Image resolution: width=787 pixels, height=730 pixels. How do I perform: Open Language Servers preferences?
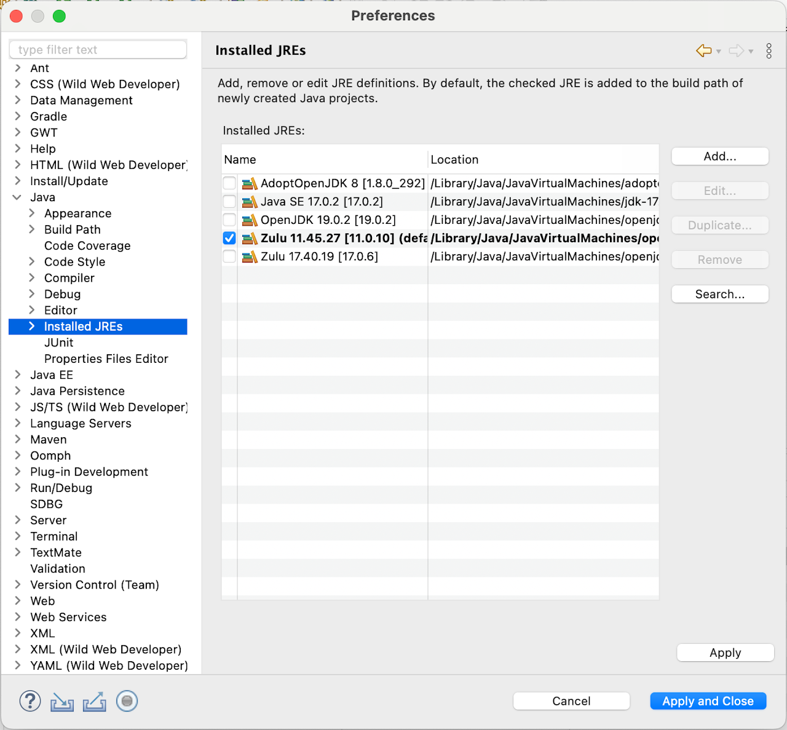81,423
